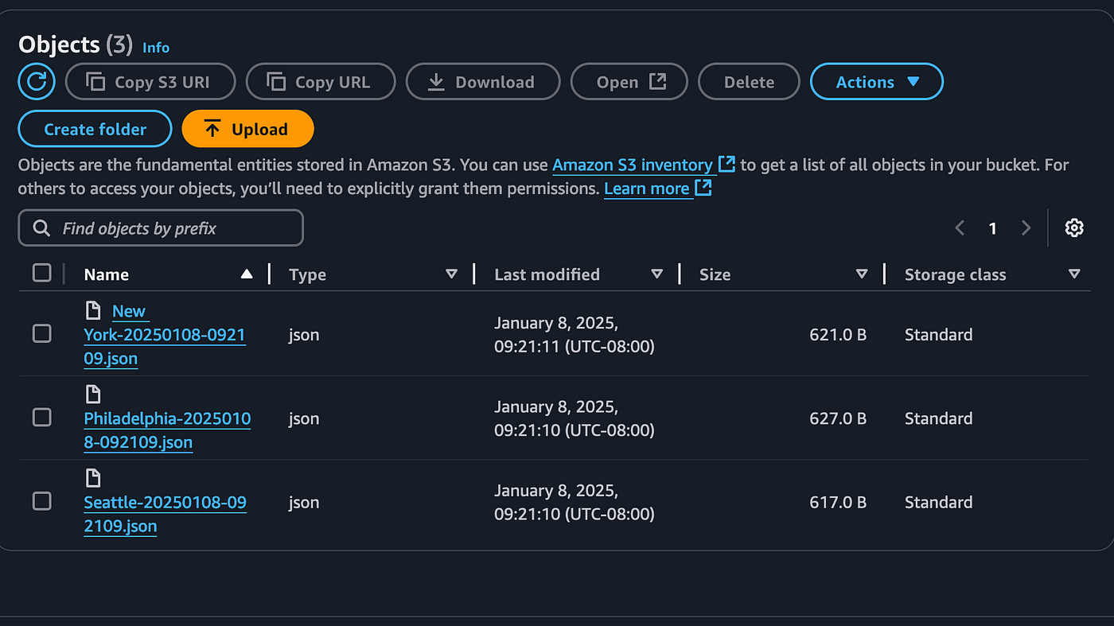Create a new folder

[x=95, y=129]
